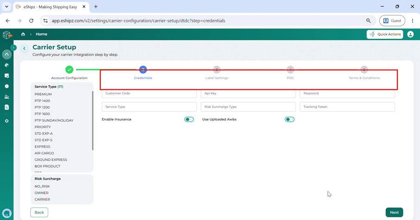The height and width of the screenshot is (220, 420).
Task: Click GROUND EXPRESS service type
Action: [51, 160]
